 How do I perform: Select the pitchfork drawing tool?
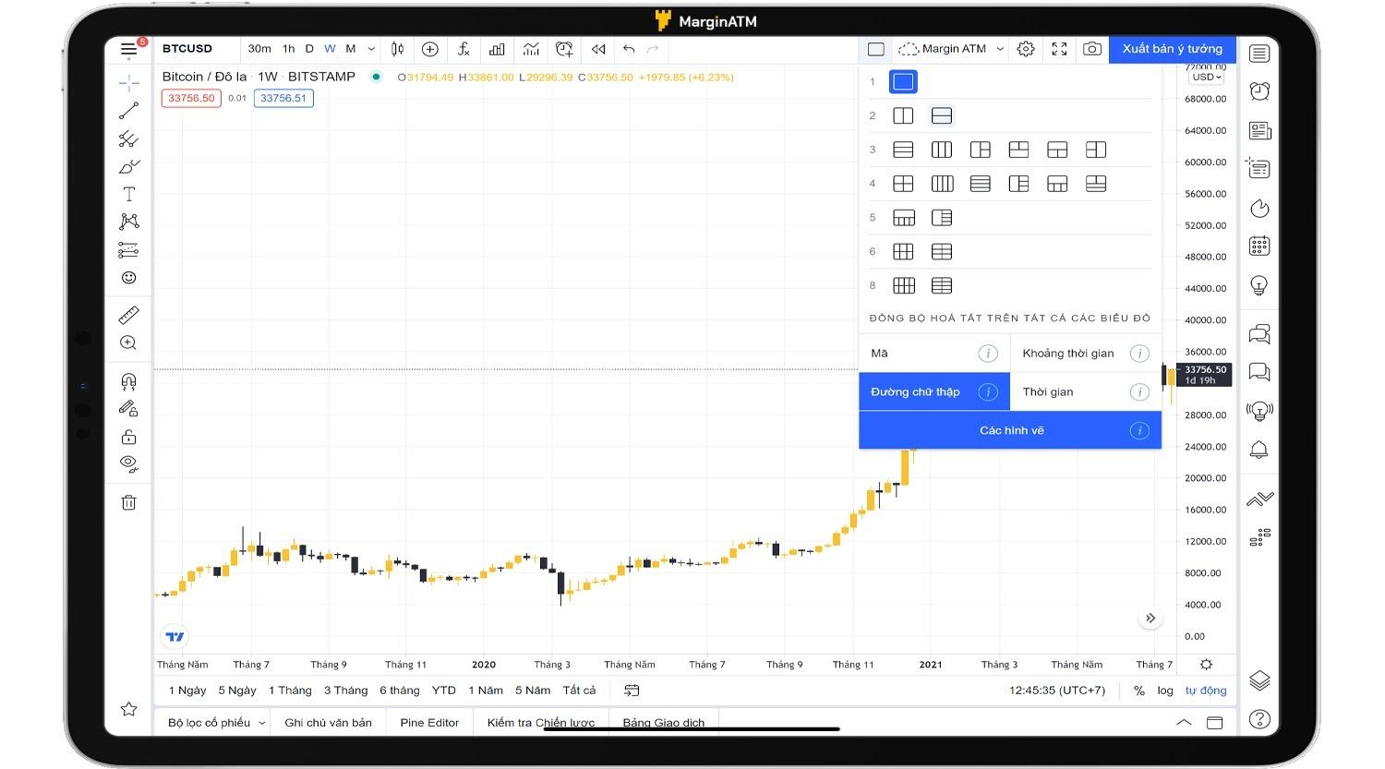pos(128,139)
